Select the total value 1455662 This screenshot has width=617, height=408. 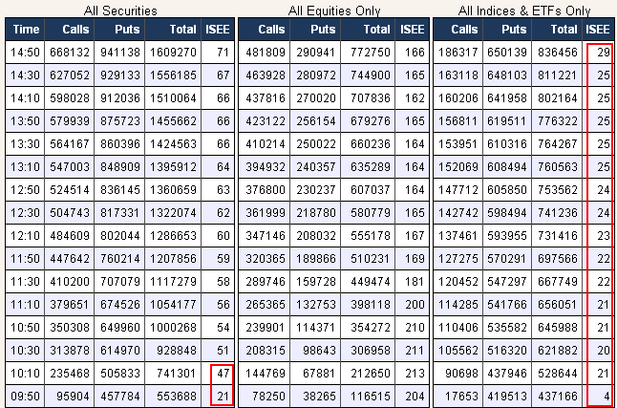[x=173, y=121]
